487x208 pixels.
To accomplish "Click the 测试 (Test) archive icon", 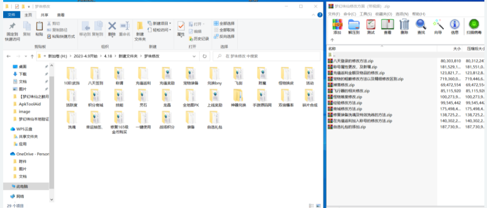I will tap(371, 26).
